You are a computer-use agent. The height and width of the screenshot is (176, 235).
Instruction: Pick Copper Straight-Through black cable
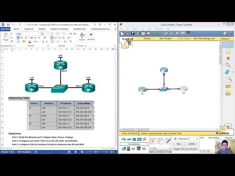[168, 141]
